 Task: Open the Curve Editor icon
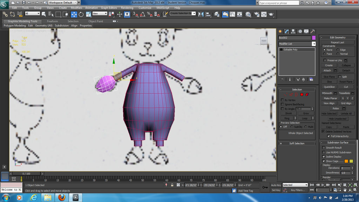tap(232, 14)
